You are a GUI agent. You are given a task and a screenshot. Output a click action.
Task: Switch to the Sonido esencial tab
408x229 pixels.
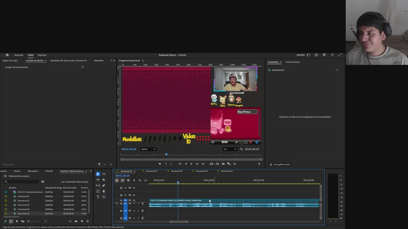pos(292,62)
